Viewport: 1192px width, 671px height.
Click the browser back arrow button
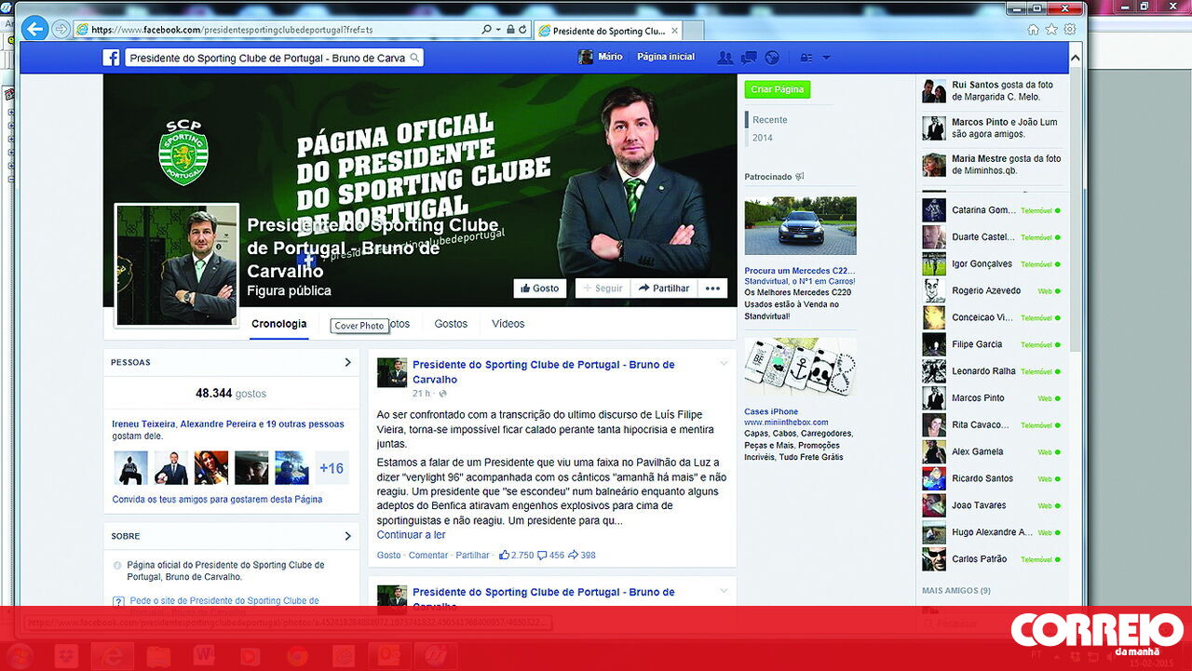(x=35, y=29)
